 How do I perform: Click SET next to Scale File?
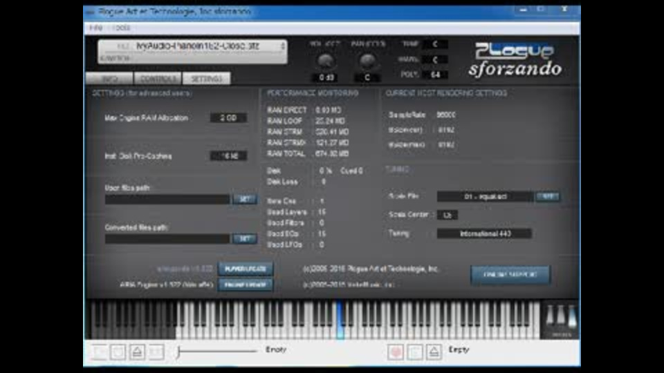coord(548,197)
